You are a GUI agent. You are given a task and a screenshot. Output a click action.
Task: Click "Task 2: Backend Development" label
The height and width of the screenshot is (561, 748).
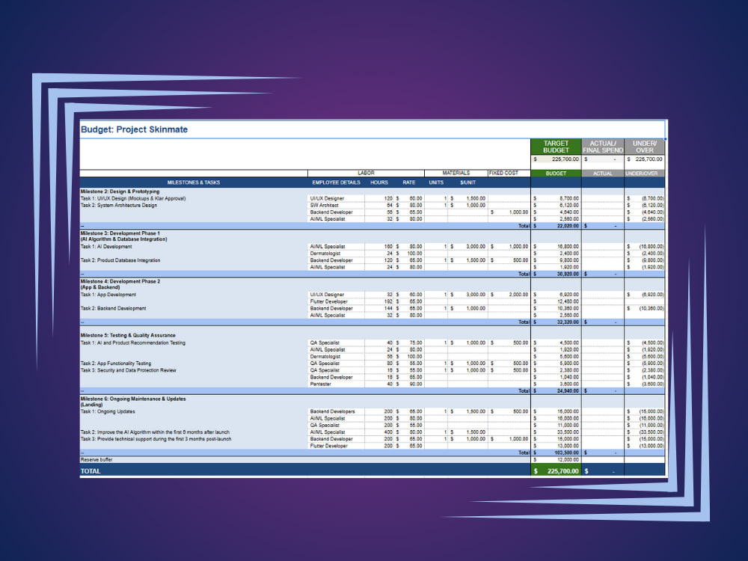coord(113,309)
